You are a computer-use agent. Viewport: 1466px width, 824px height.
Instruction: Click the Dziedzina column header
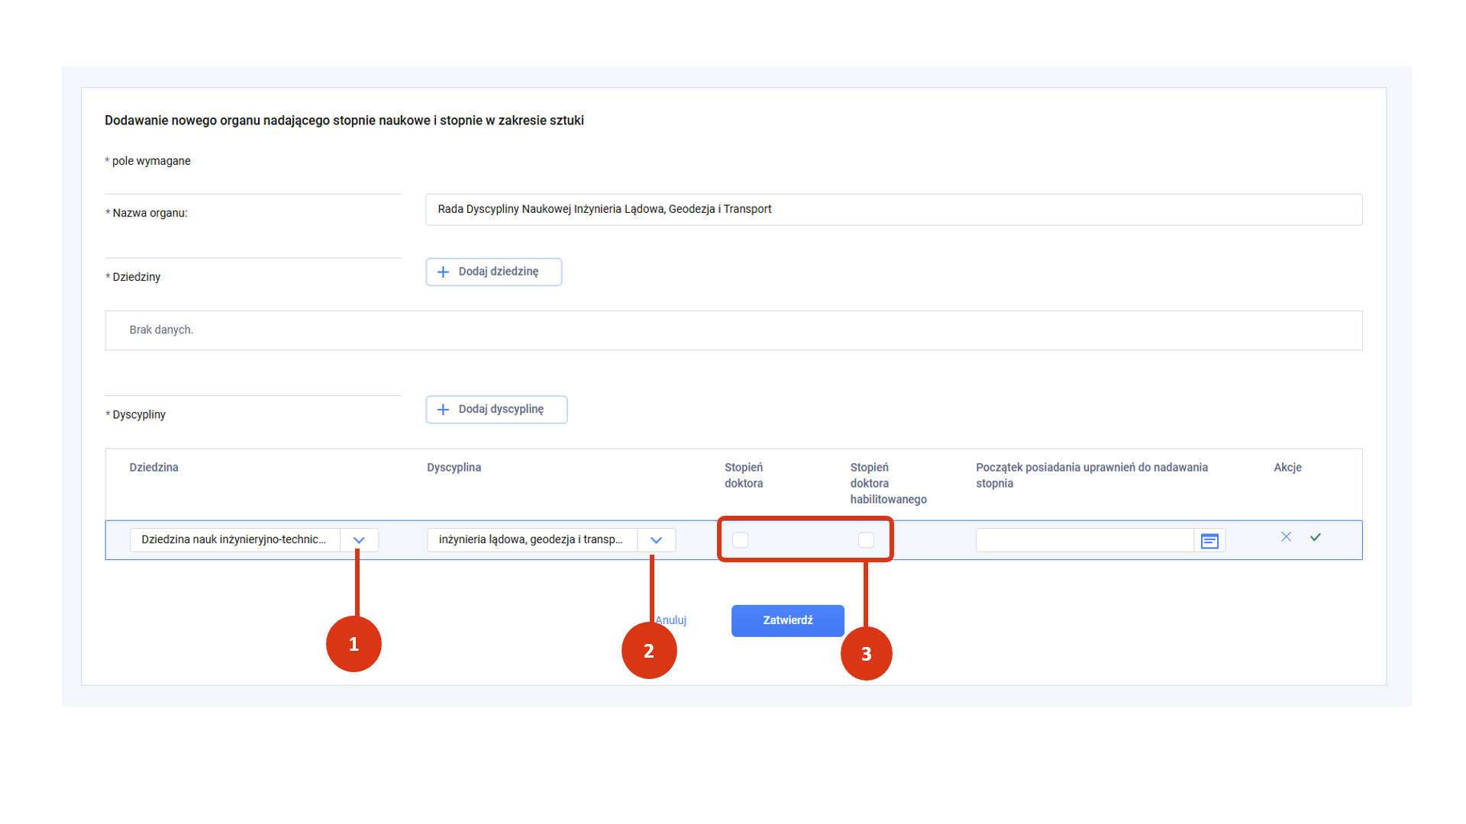point(153,468)
